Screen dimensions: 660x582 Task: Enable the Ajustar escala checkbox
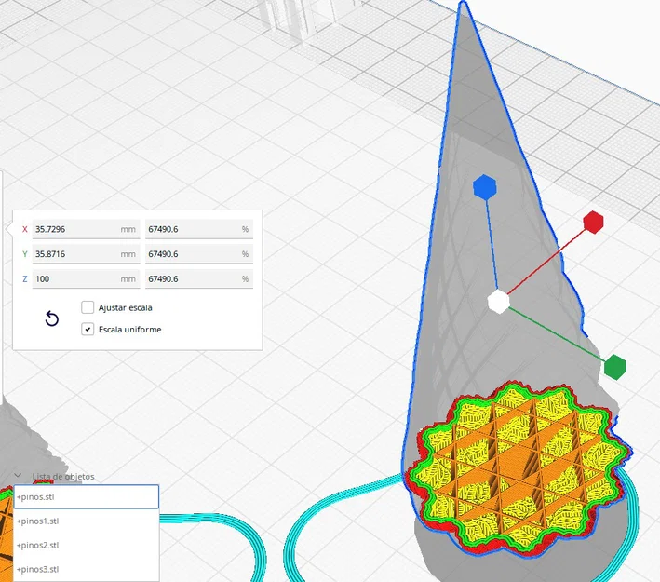88,307
